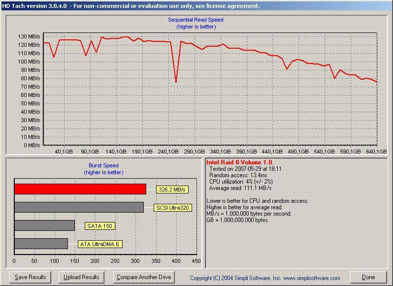Click the 640,1GB axis label
The height and width of the screenshot is (286, 393).
pyautogui.click(x=376, y=152)
